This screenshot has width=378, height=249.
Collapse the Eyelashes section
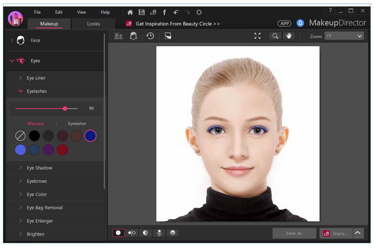click(37, 91)
